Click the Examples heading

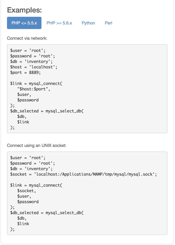(x=24, y=10)
